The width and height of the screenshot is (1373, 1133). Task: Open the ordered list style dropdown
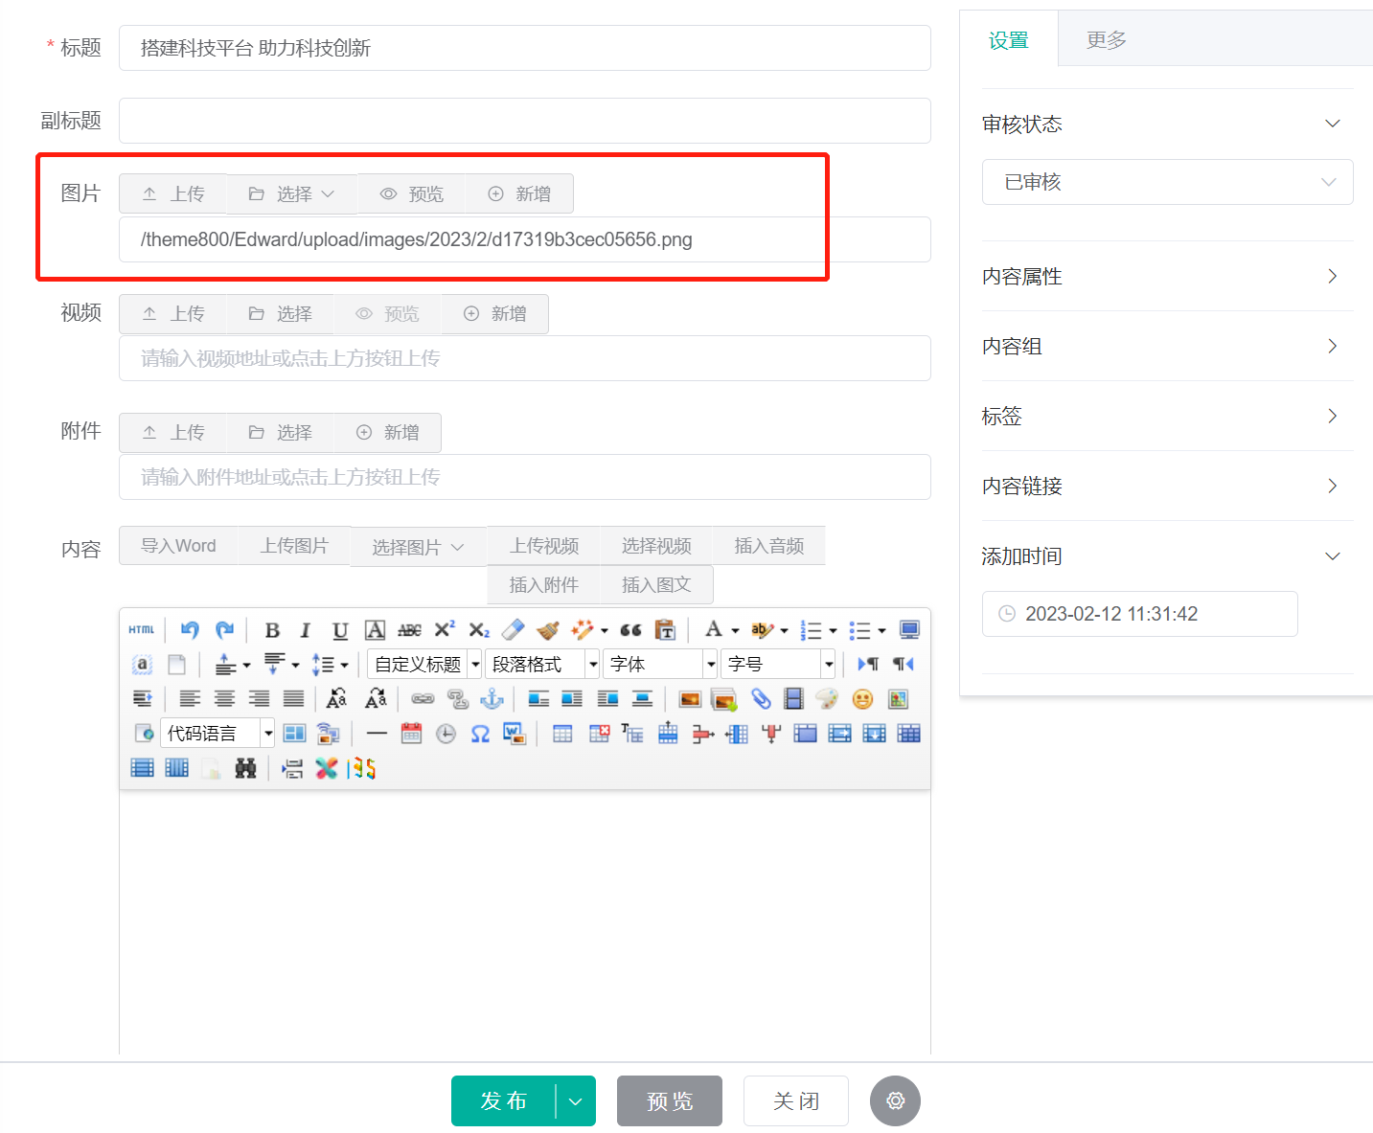833,630
